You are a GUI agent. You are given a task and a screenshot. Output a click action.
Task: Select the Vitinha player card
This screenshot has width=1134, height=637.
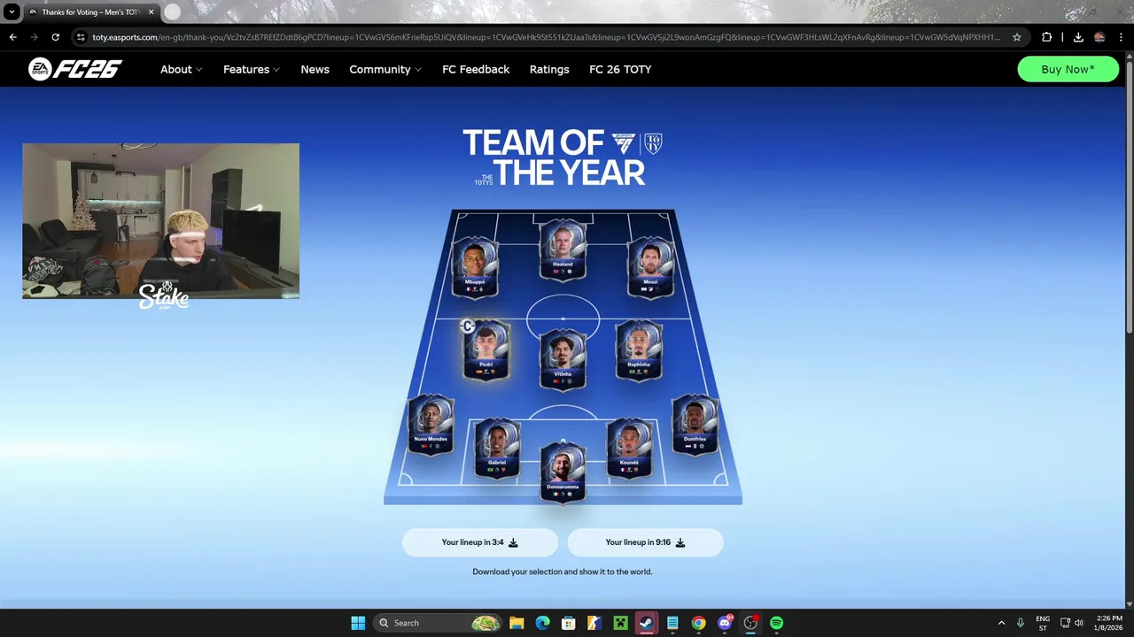[563, 359]
